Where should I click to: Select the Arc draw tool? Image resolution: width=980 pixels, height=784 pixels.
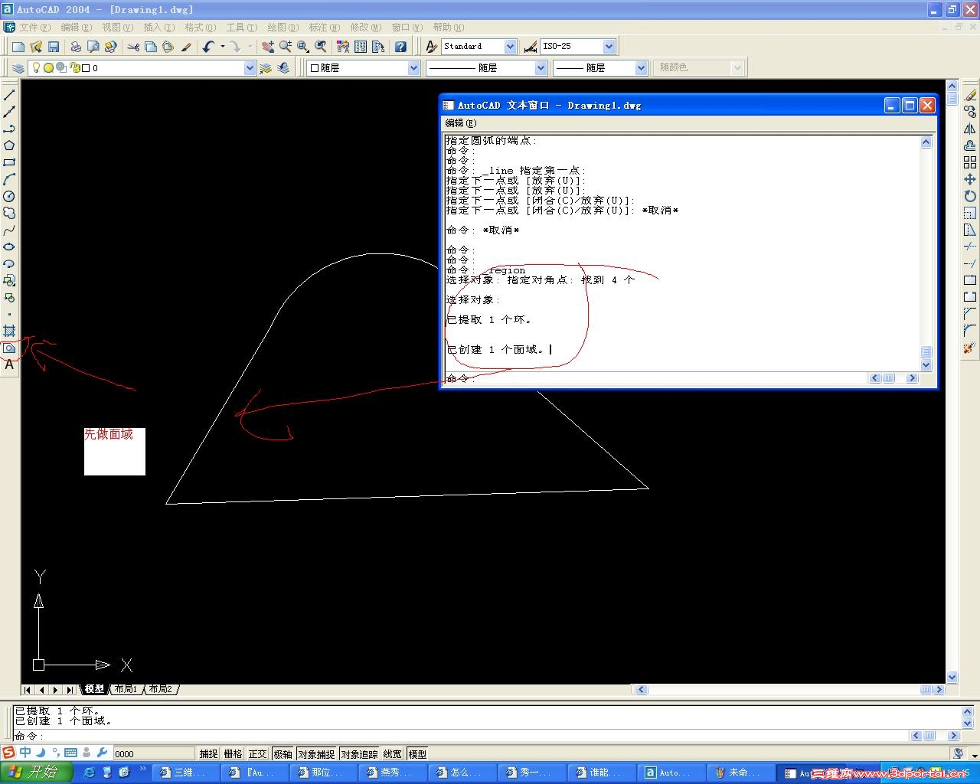[9, 179]
